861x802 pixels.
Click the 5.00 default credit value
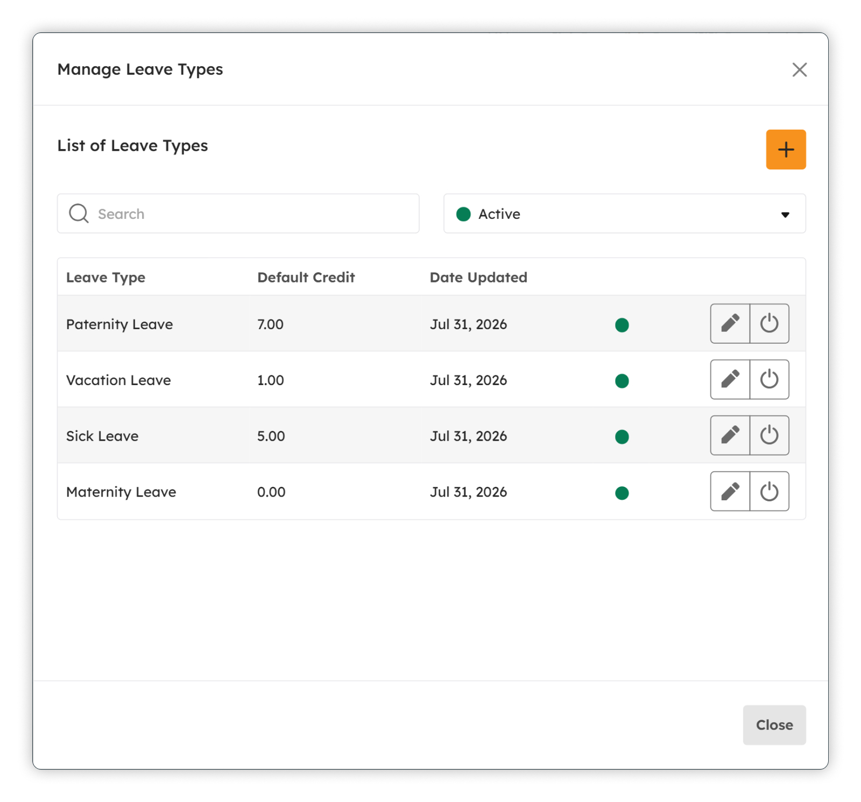point(271,436)
